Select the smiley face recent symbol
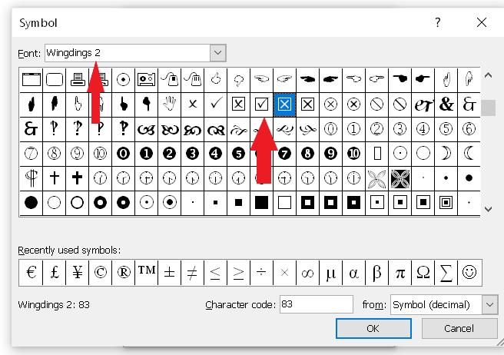The width and height of the screenshot is (504, 355). 469,272
